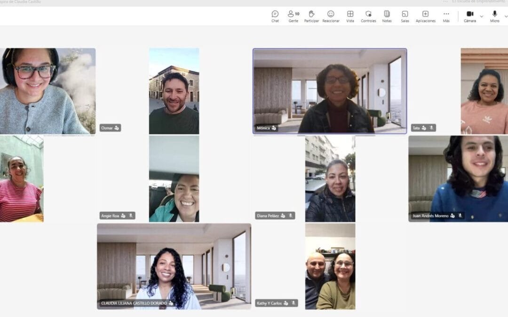Open the Controles security options

pyautogui.click(x=368, y=16)
